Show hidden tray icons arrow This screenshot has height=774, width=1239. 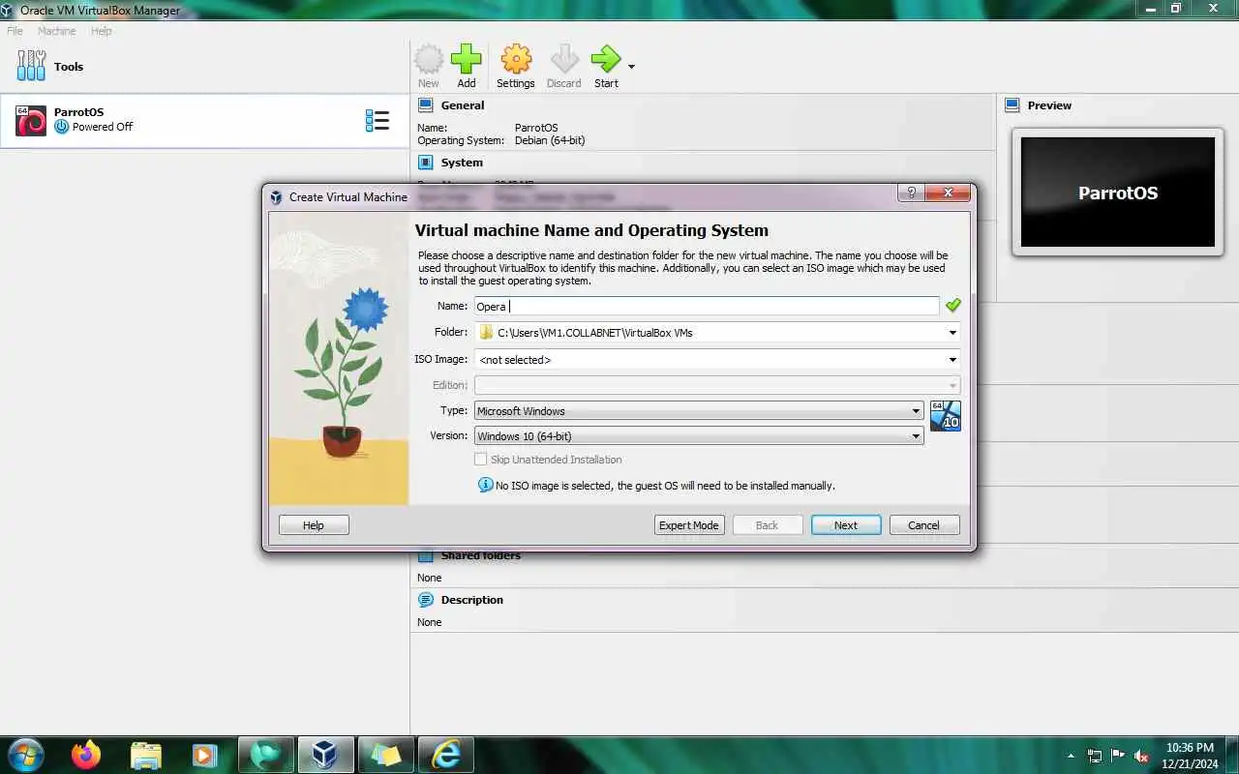point(1071,756)
